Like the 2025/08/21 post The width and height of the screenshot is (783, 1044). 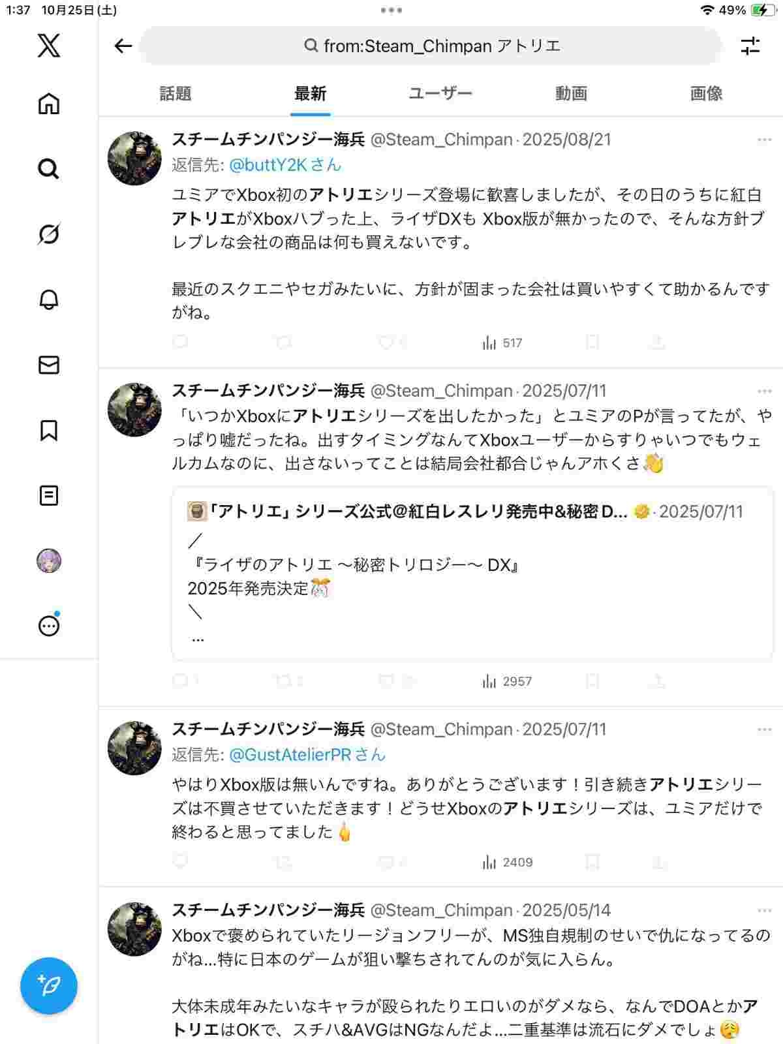[x=386, y=343]
